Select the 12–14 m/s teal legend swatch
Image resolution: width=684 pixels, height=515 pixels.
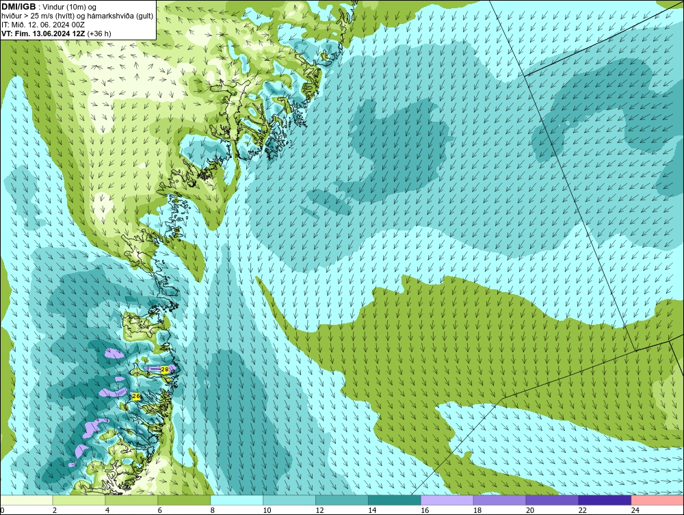pos(341,500)
